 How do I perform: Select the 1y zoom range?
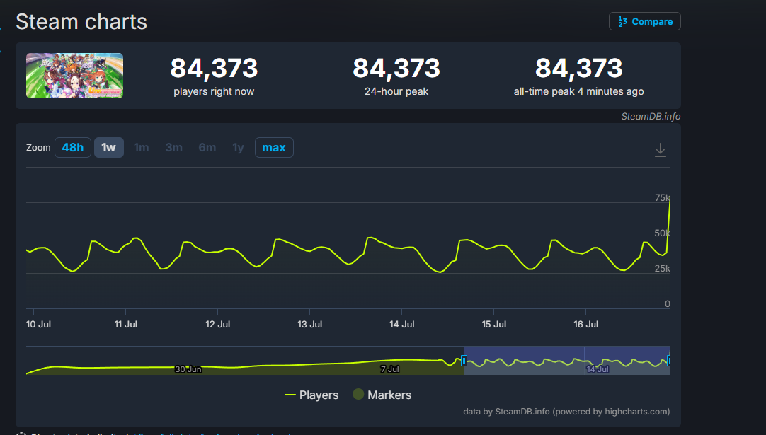click(x=238, y=147)
